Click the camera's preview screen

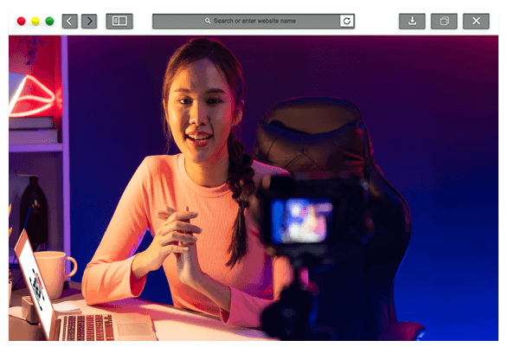(301, 221)
